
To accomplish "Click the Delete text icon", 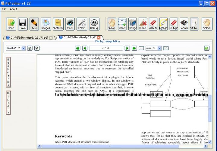I will (x=143, y=24).
